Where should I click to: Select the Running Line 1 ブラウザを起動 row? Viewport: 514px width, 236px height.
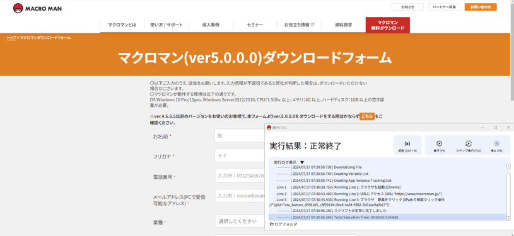(387, 188)
